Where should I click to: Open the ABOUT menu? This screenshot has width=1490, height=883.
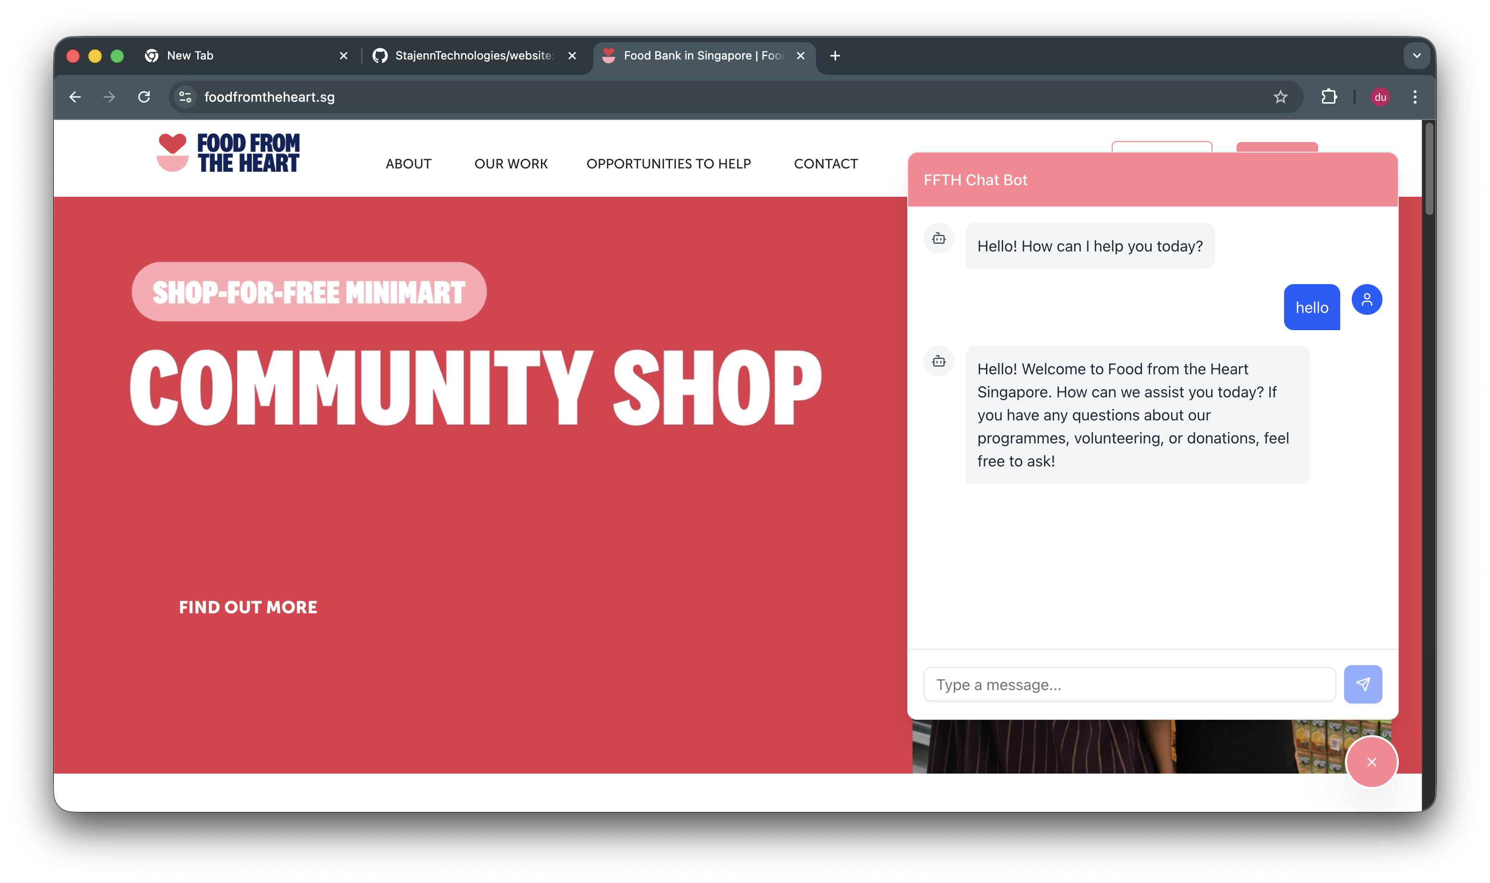[x=408, y=164]
